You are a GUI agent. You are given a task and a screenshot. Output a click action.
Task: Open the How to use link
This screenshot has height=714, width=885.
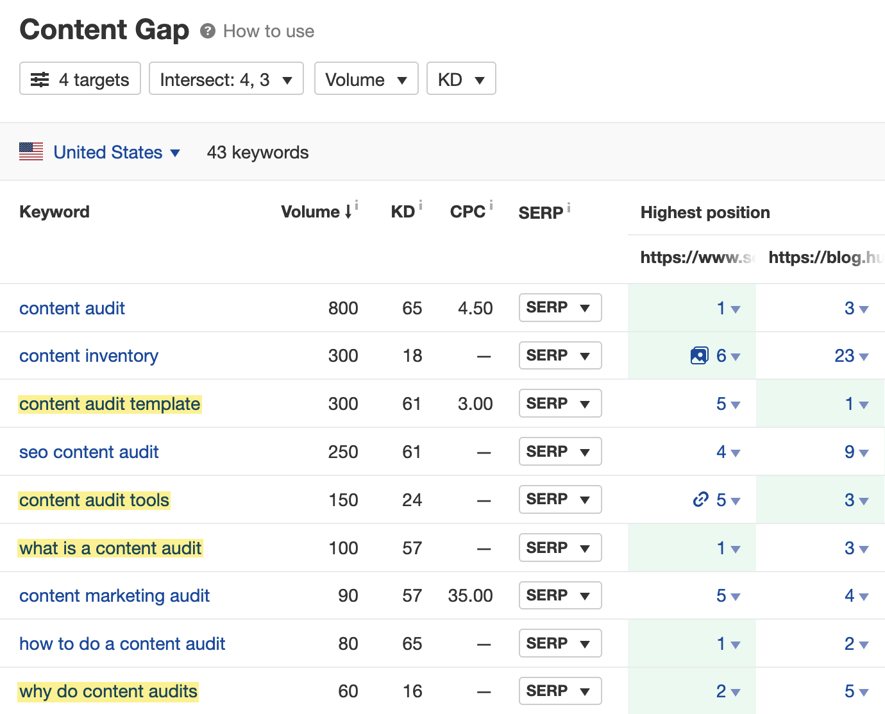point(268,31)
